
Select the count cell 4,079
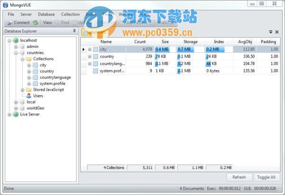140,49
